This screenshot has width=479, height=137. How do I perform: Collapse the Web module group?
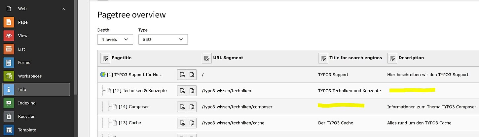63,9
